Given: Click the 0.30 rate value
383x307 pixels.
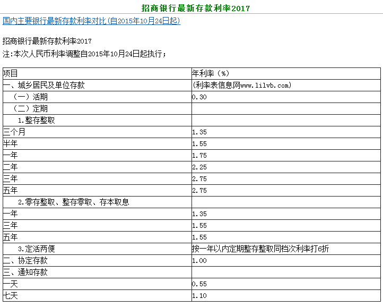Looking at the screenshot, I should (x=199, y=97).
